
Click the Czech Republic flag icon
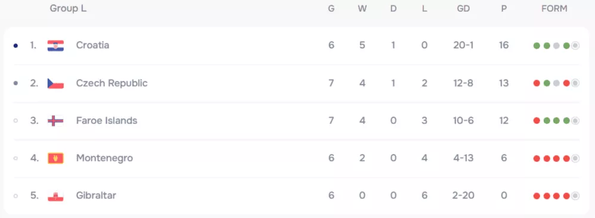tap(55, 83)
